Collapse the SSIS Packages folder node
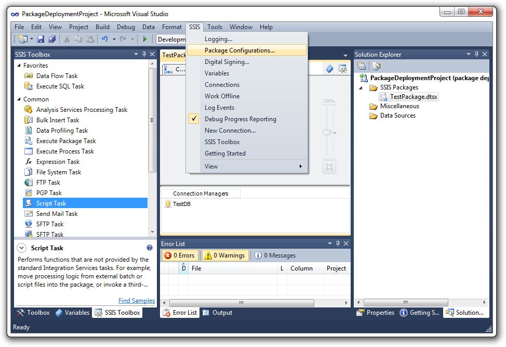Image resolution: width=506 pixels, height=347 pixels. click(x=361, y=87)
